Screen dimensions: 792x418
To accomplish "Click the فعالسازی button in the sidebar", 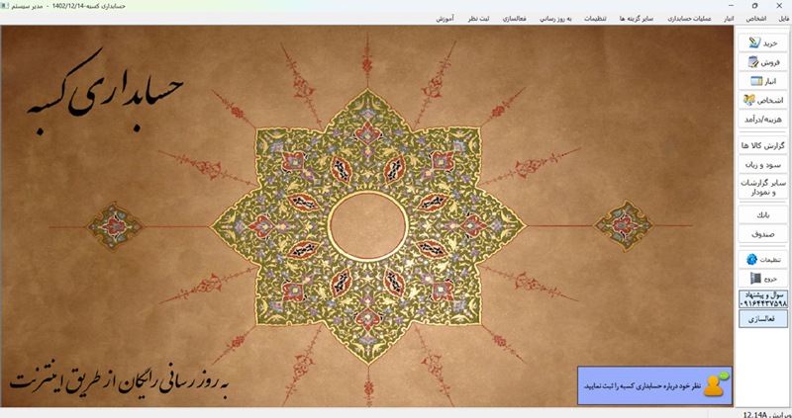I will [x=762, y=319].
